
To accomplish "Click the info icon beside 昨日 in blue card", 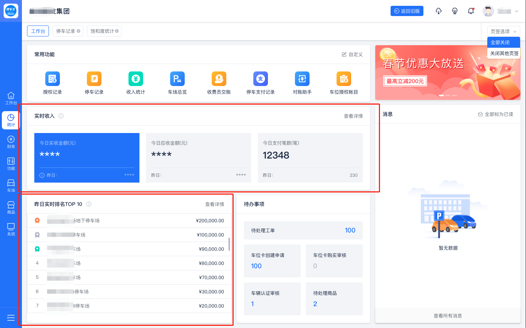I will tap(42, 175).
